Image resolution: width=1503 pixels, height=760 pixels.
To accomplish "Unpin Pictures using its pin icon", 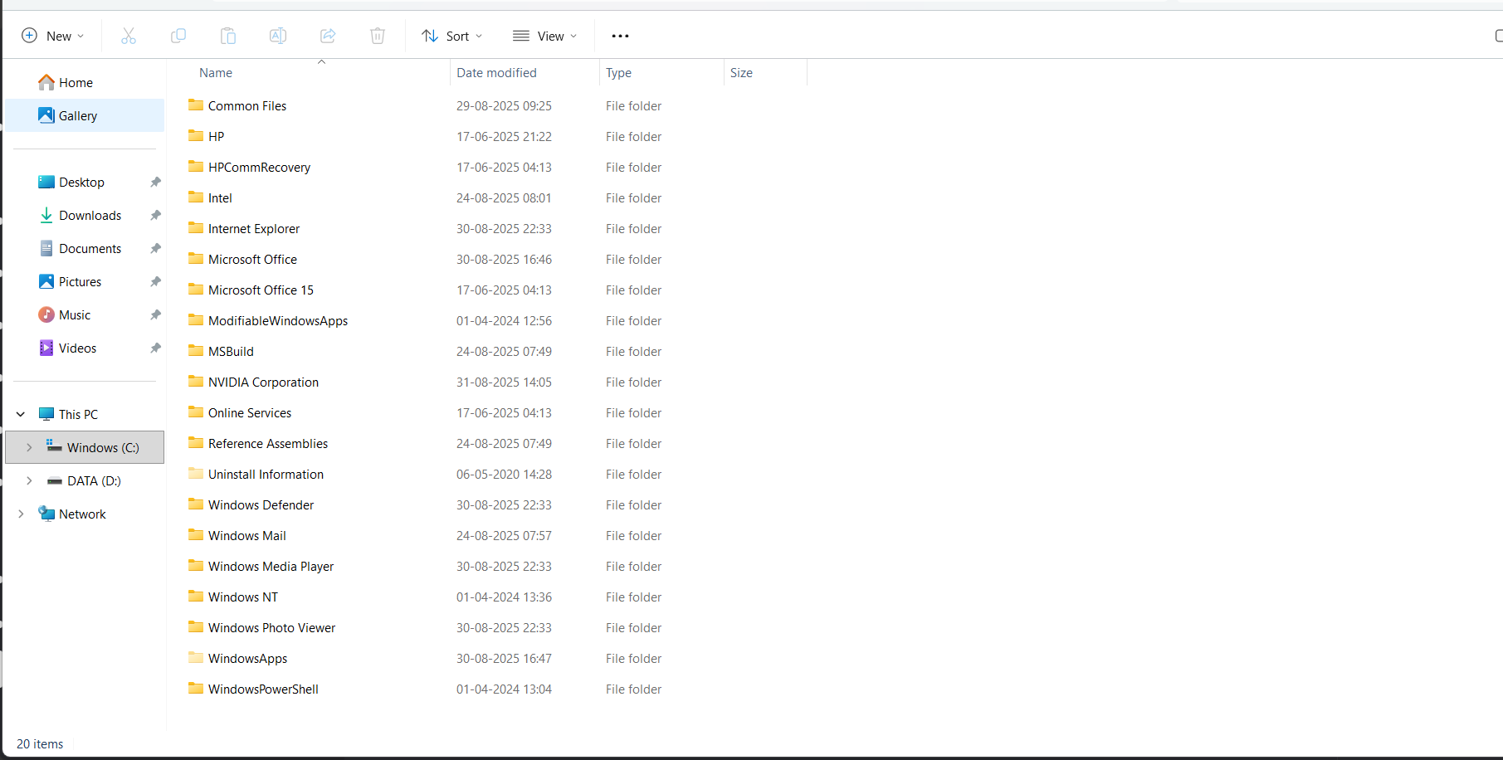I will pos(155,281).
